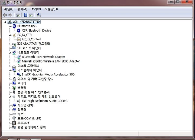
Task: Click the Forward arrow toolbar icon
Action: pyautogui.click(x=11, y=15)
